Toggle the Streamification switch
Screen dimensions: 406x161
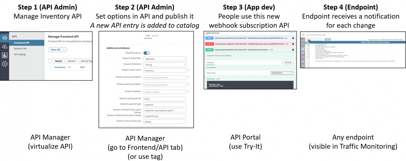(146, 53)
